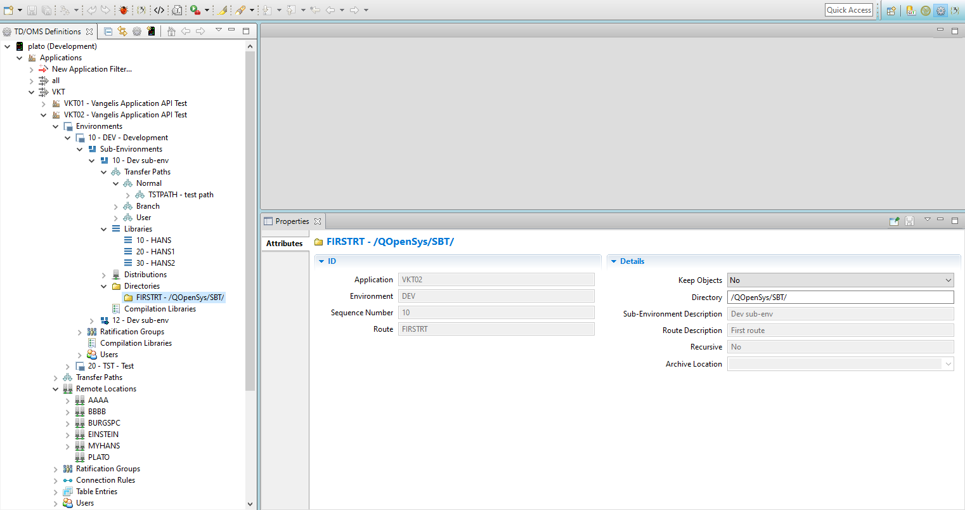The height and width of the screenshot is (510, 965).
Task: Click the angle-brackets code icon in toolbar
Action: coord(159,10)
